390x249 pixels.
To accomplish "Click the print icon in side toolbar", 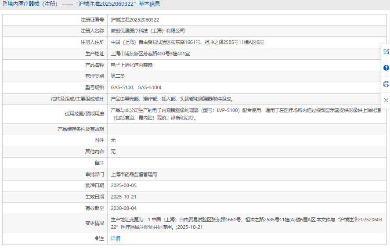I will (x=386, y=84).
